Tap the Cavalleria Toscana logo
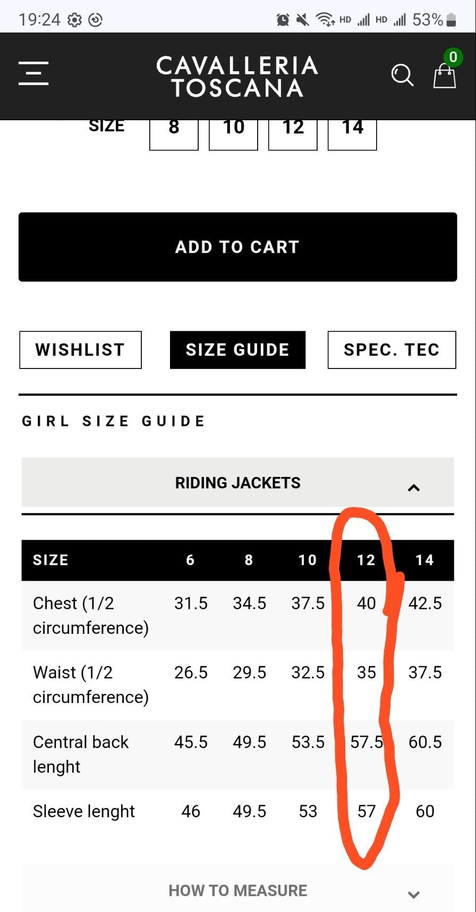Image resolution: width=476 pixels, height=912 pixels. pos(237,77)
